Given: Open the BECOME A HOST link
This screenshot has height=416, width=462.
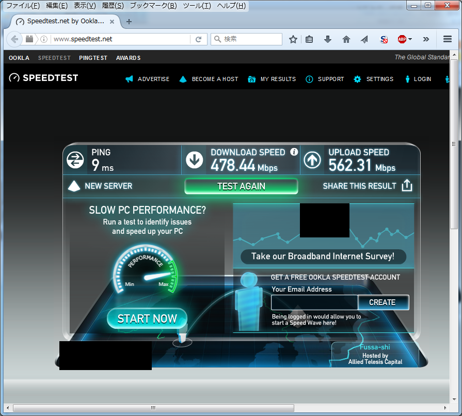Looking at the screenshot, I should click(215, 79).
